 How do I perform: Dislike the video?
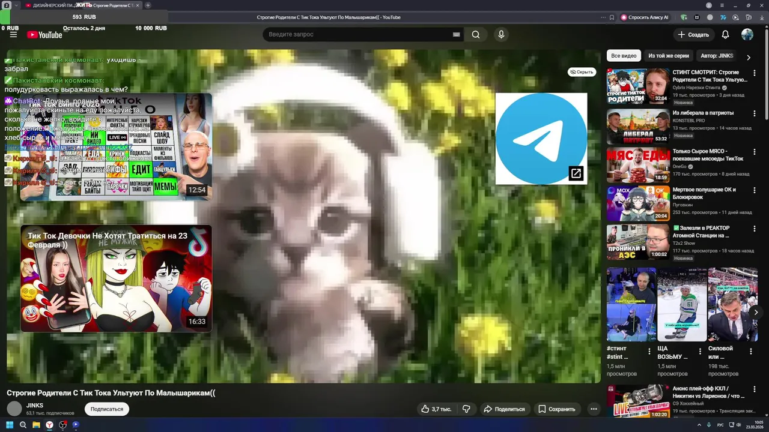tap(466, 409)
